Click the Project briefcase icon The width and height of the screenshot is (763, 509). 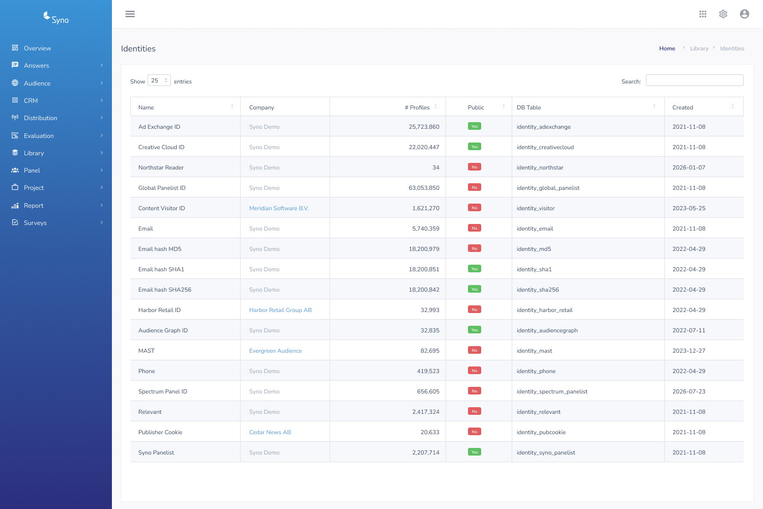click(15, 187)
